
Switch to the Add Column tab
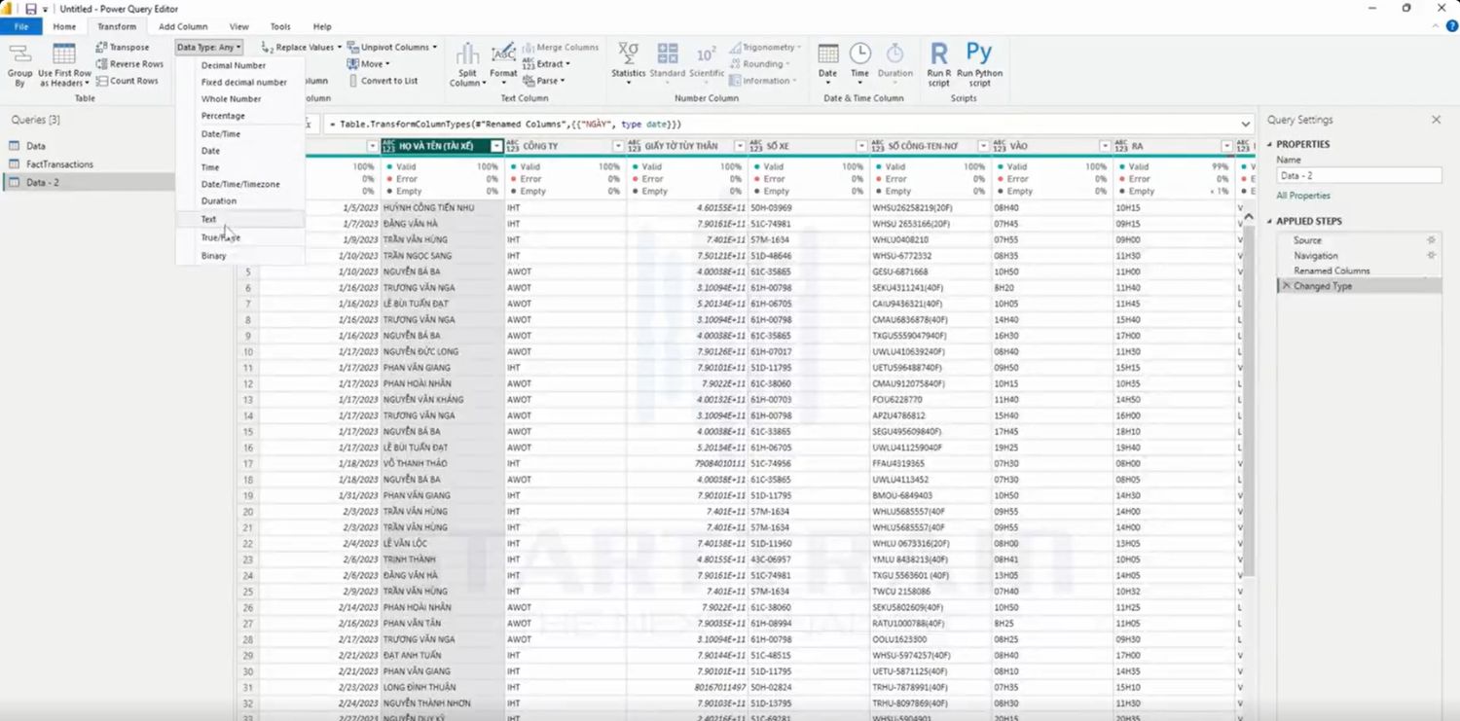[183, 26]
